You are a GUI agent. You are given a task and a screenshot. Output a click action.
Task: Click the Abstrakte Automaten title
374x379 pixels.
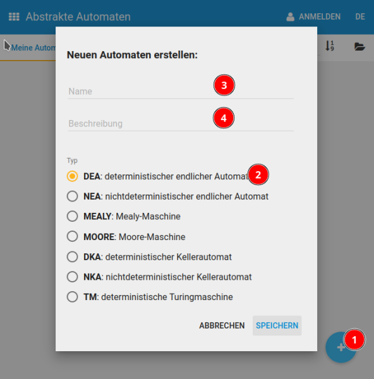(x=78, y=17)
